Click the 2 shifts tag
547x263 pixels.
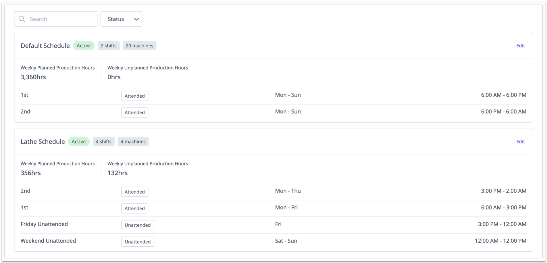tap(109, 46)
